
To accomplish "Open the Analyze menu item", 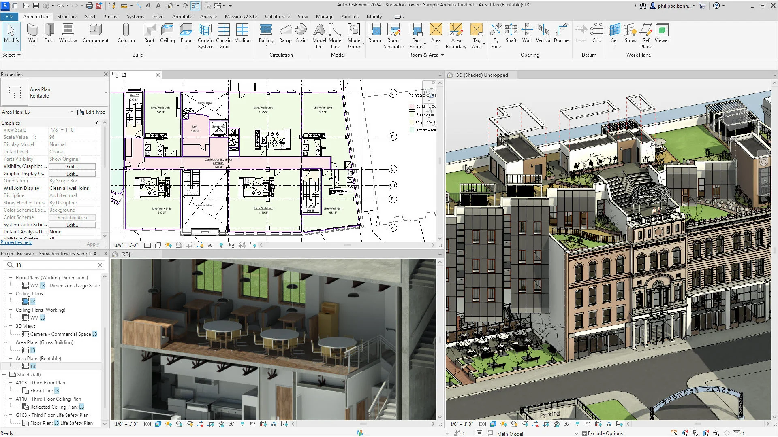I will pos(208,17).
